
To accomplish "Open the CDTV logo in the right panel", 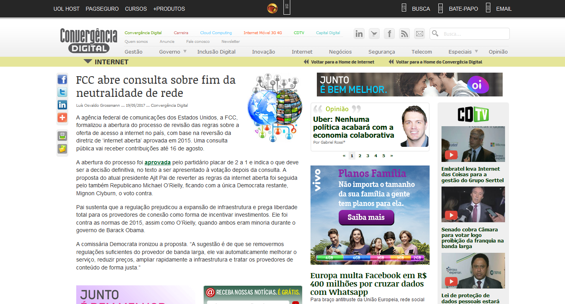I will click(x=473, y=115).
